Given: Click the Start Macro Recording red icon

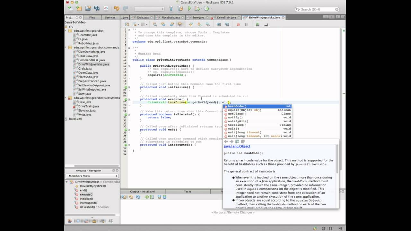Looking at the screenshot, I should click(238, 24).
